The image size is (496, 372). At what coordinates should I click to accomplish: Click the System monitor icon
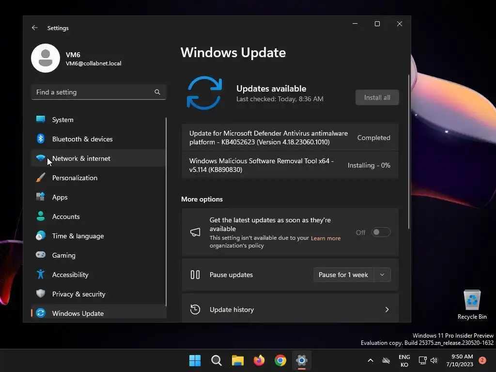(x=41, y=119)
